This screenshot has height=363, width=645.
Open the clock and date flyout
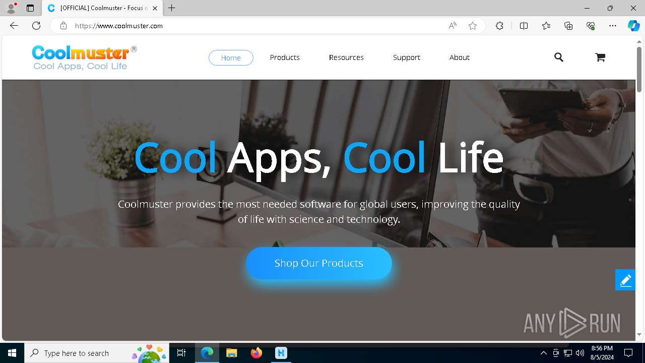(x=602, y=353)
